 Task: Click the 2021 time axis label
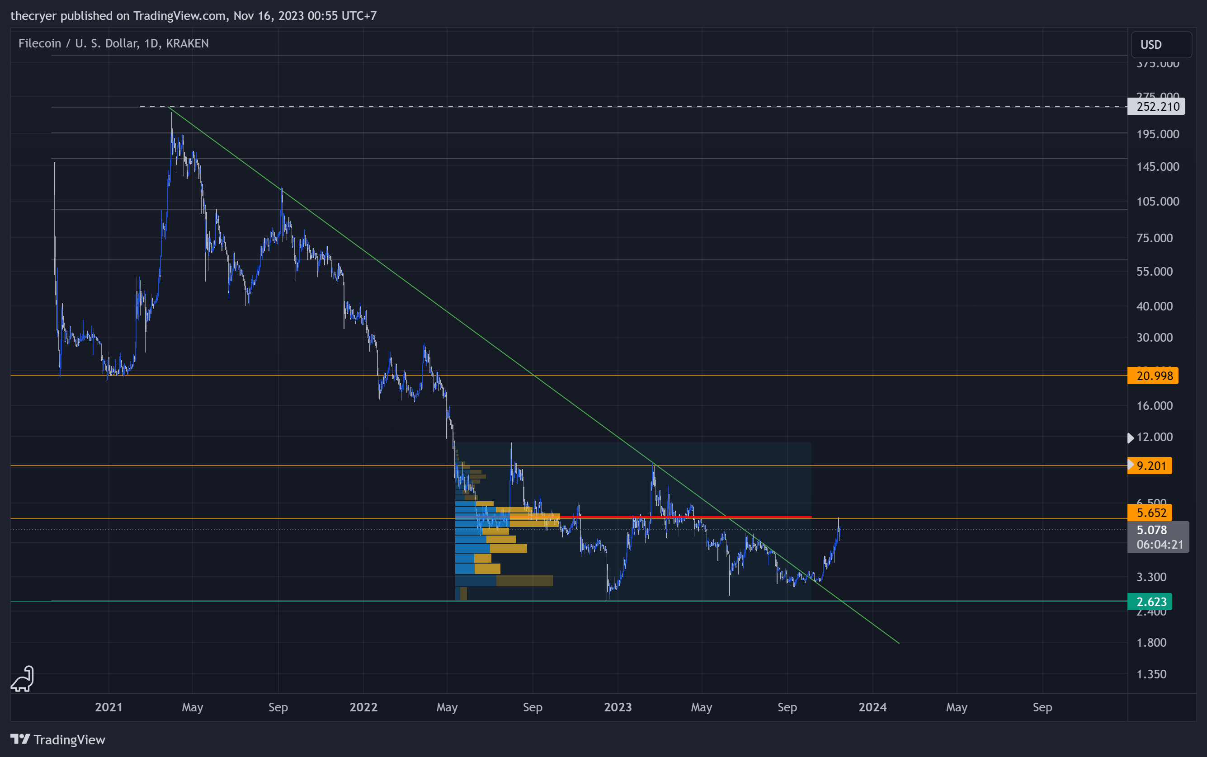click(x=108, y=707)
